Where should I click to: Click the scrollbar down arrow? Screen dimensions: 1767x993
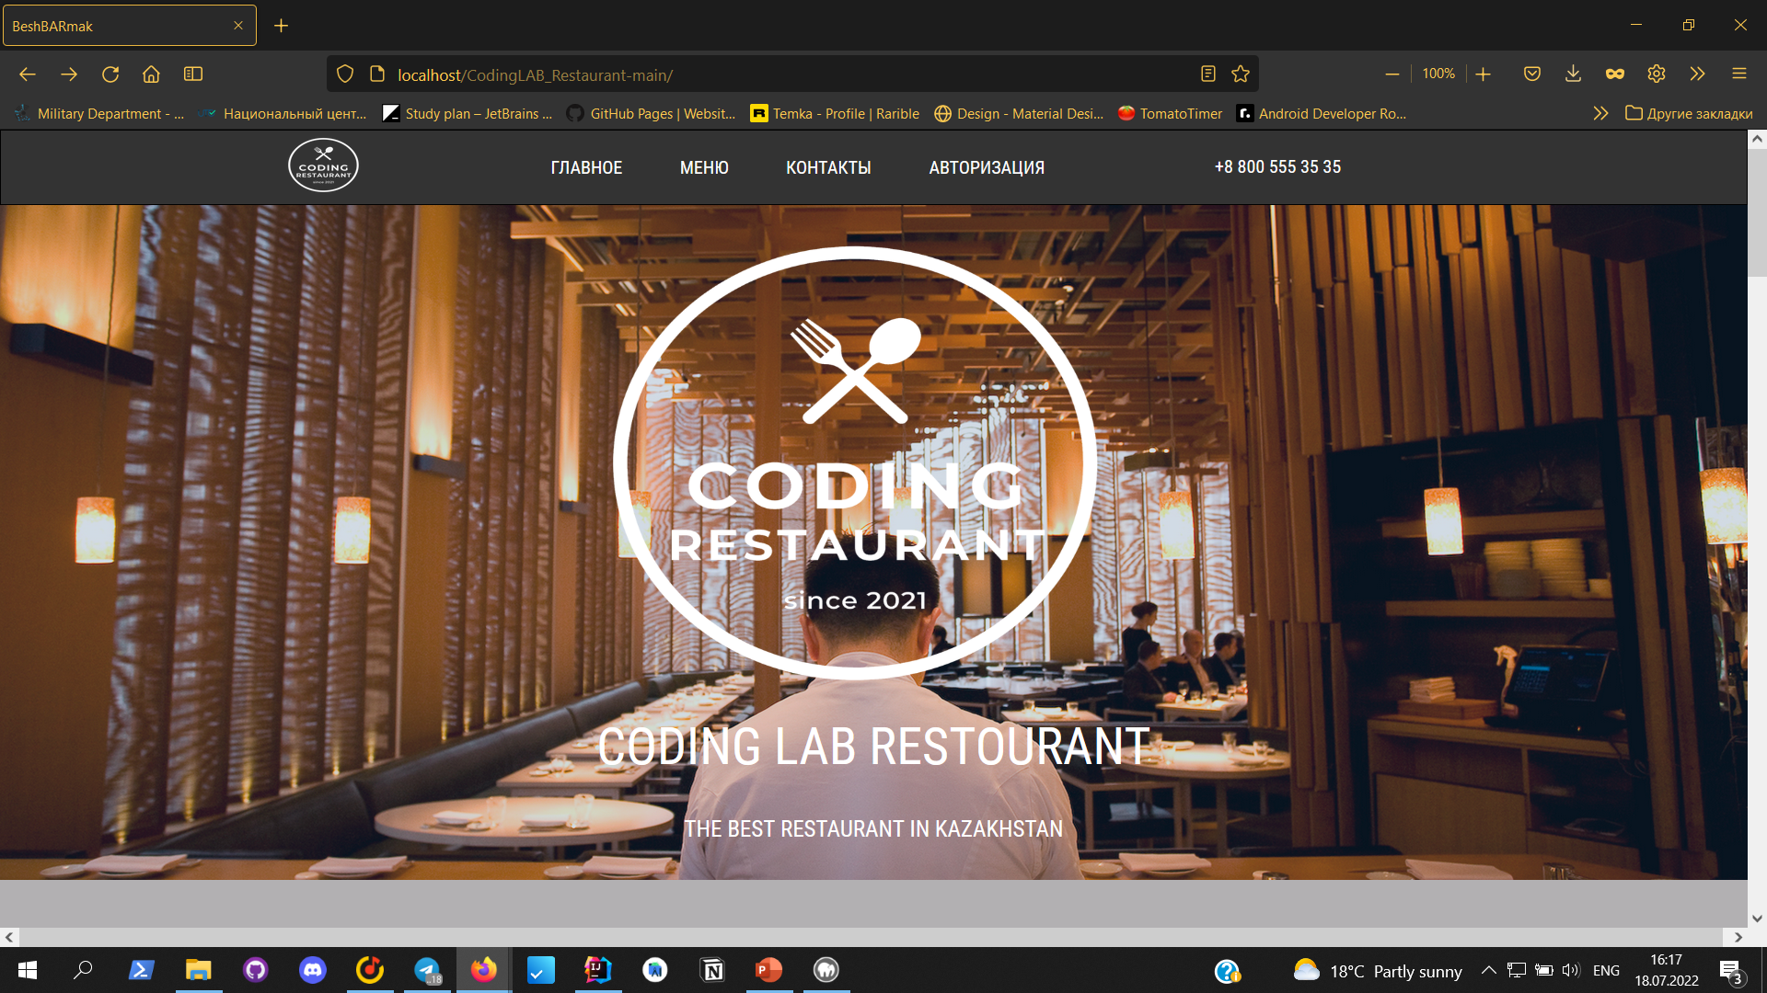[1757, 918]
